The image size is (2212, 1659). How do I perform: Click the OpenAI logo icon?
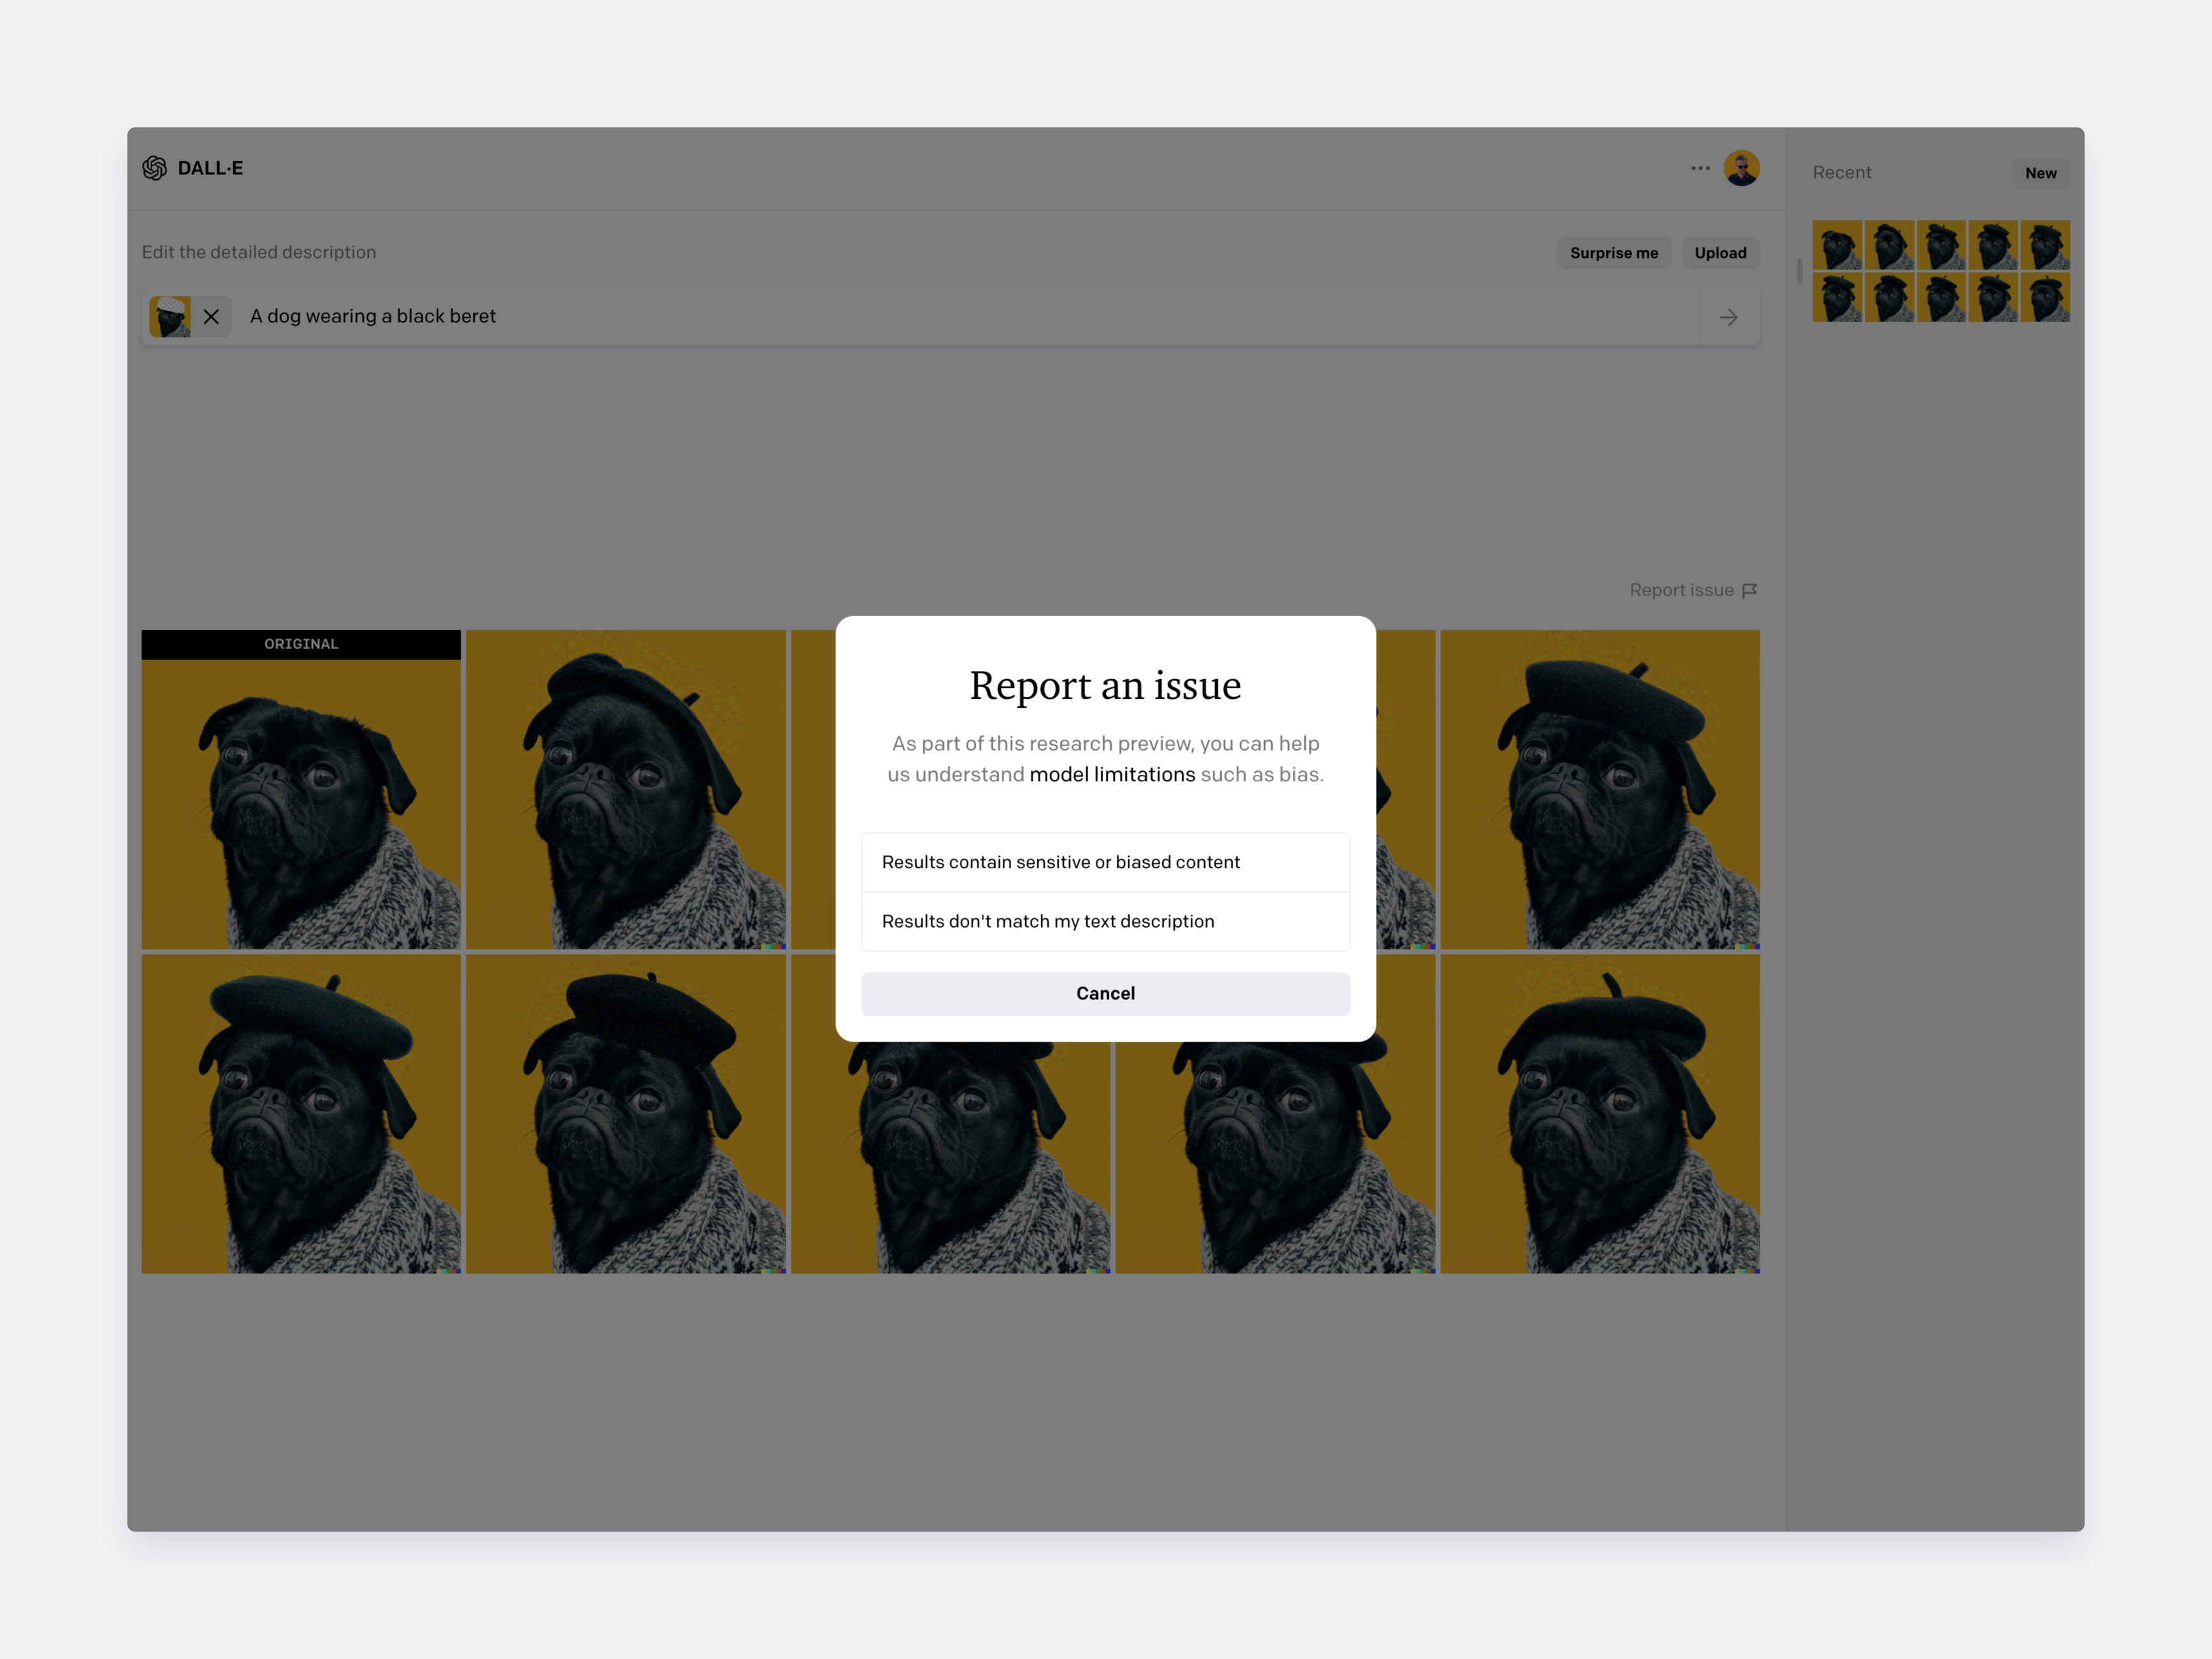coord(154,168)
